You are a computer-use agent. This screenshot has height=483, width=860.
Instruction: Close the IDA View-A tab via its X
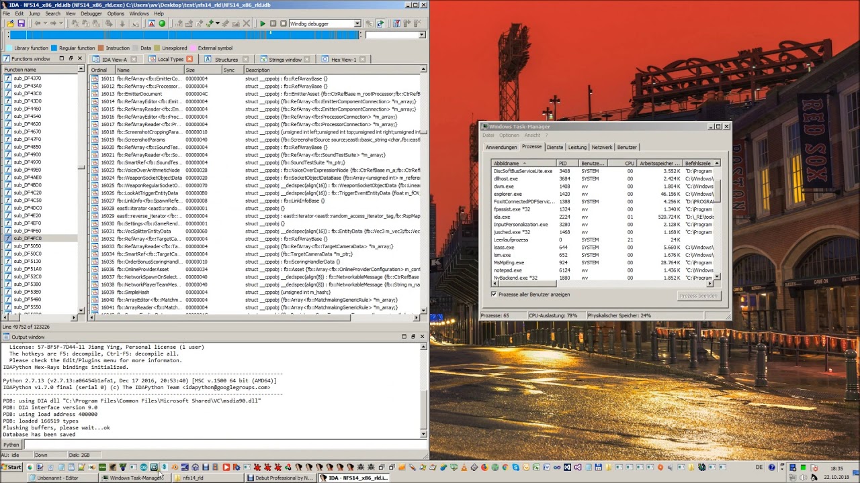(134, 59)
